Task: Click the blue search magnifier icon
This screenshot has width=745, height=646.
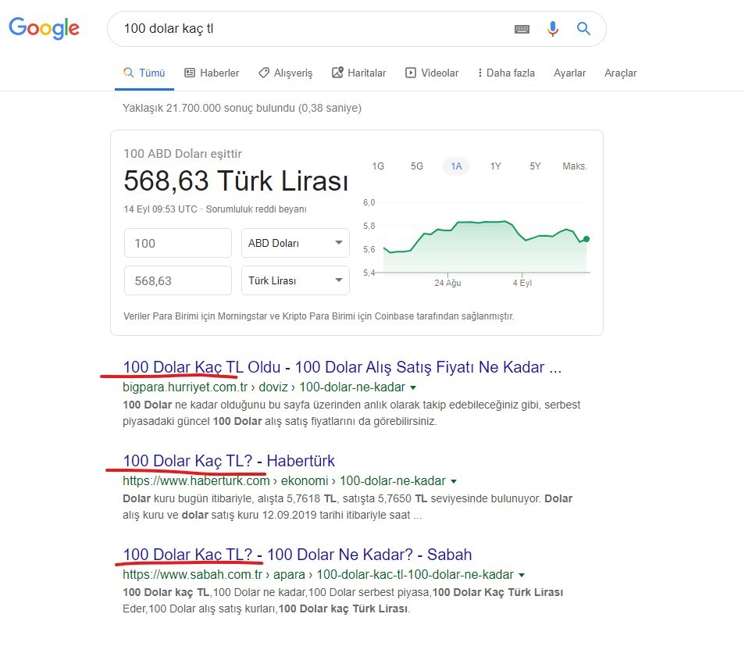Action: point(583,29)
